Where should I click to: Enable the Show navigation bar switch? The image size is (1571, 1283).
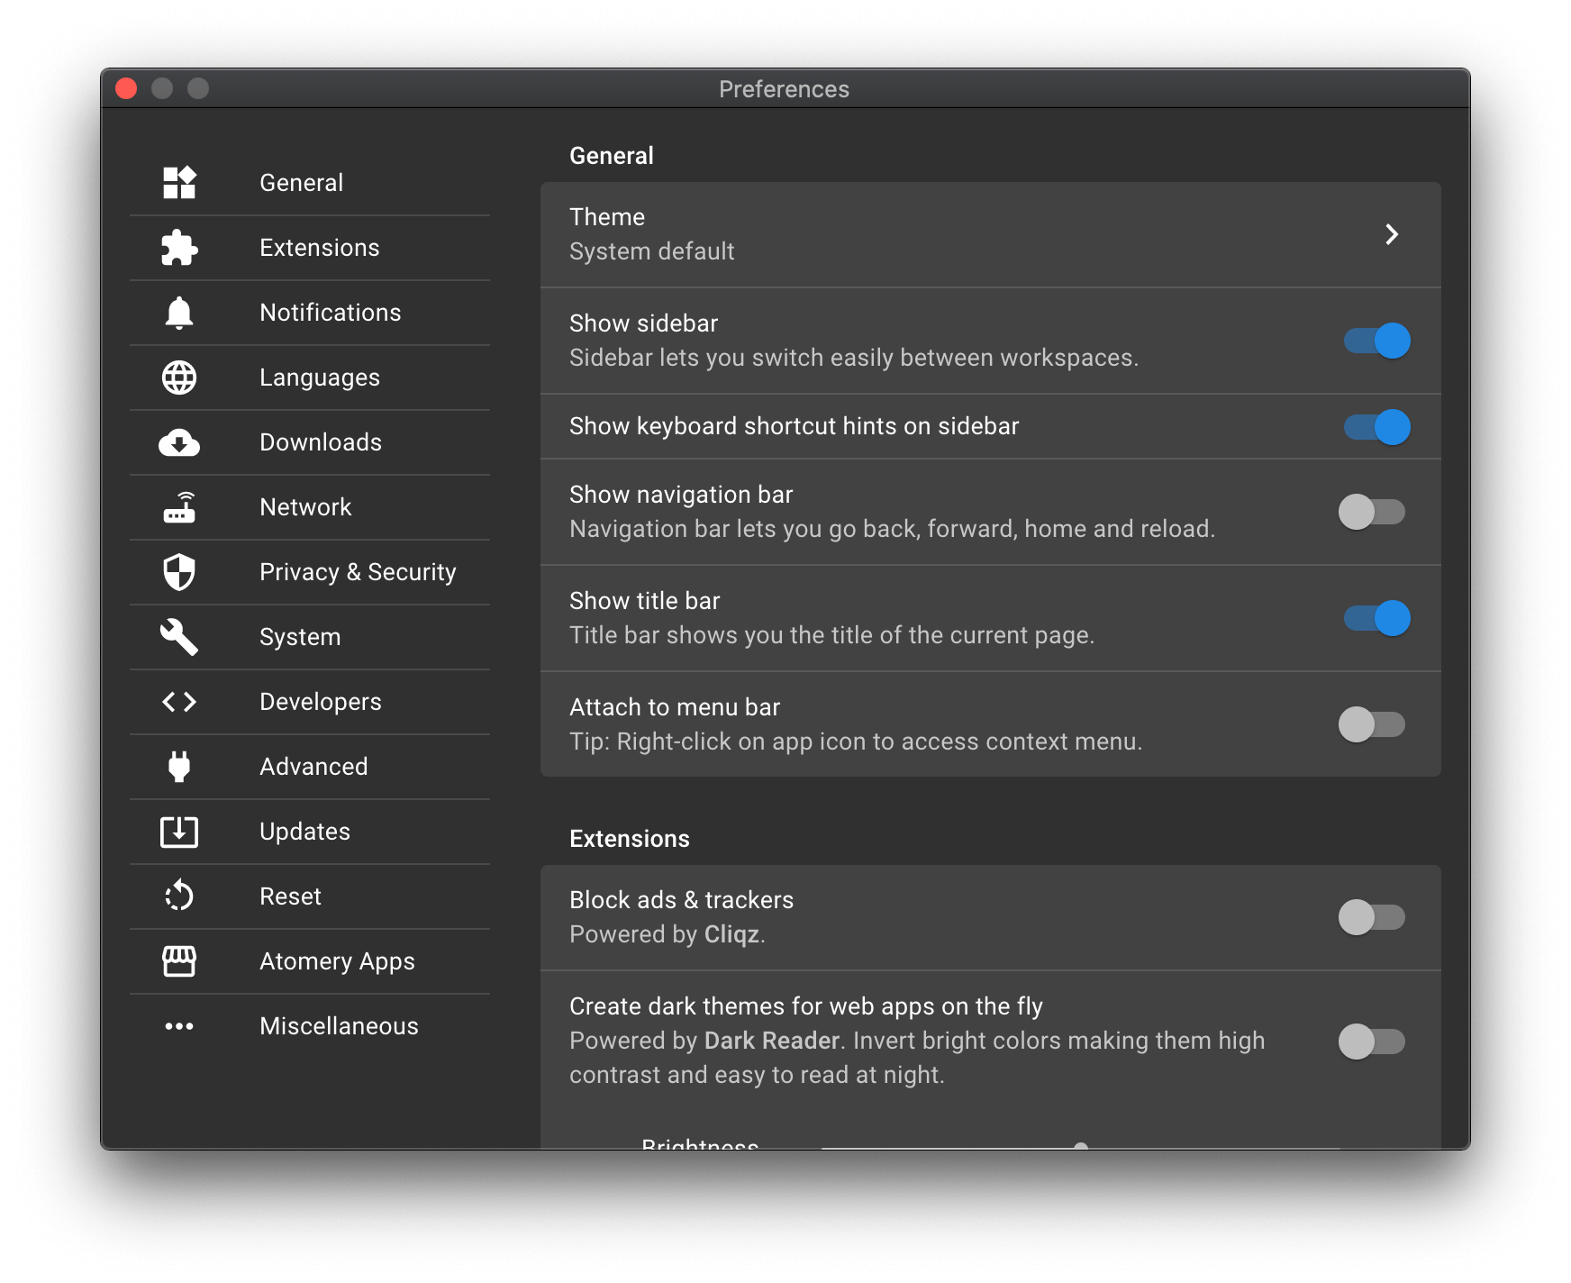point(1372,512)
